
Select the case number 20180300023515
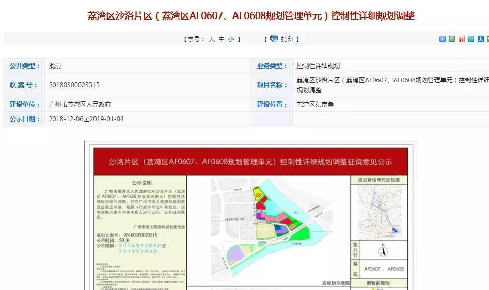[x=74, y=84]
